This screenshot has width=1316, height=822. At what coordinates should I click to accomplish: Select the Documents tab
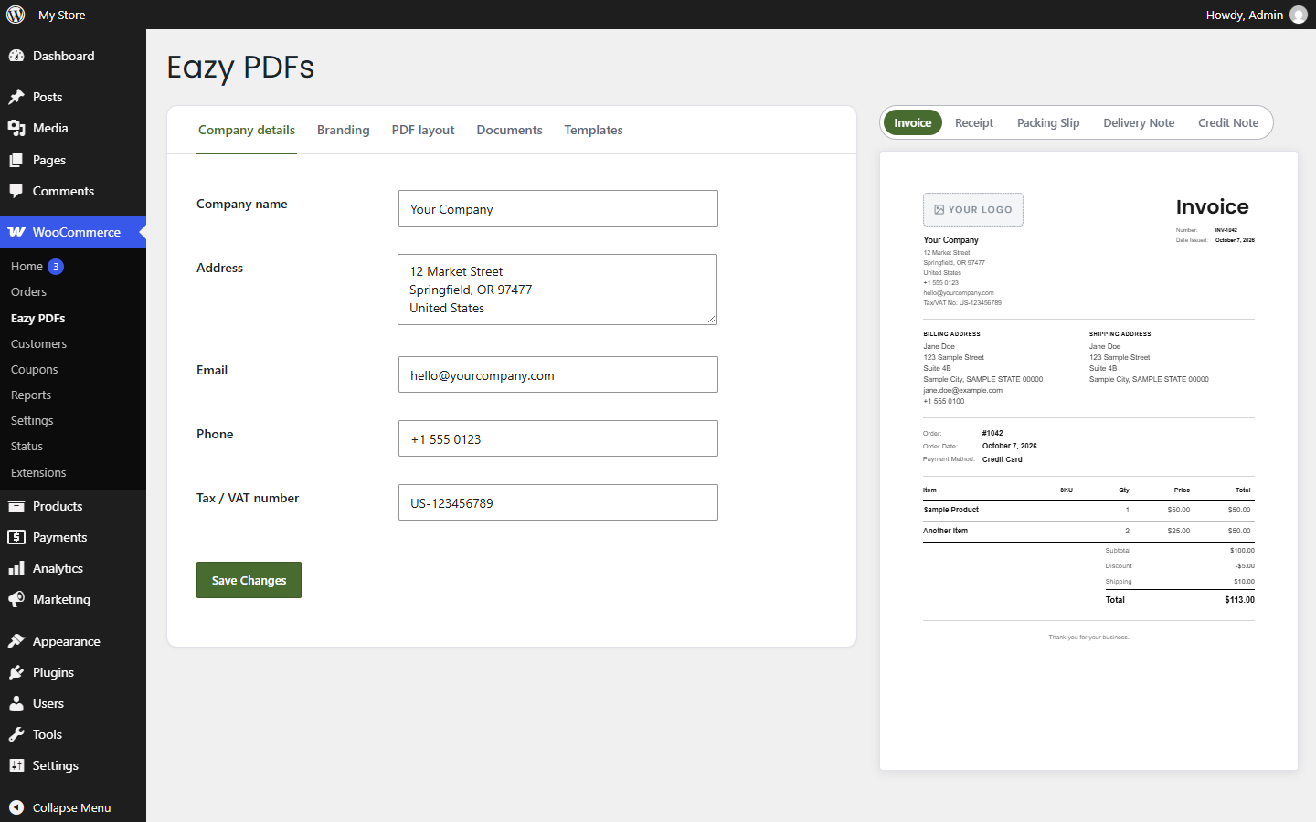point(509,130)
